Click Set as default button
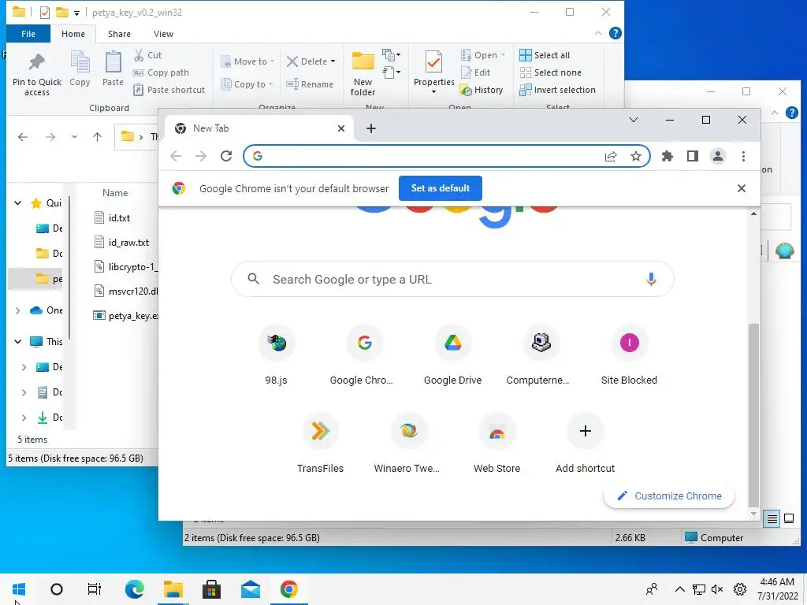The height and width of the screenshot is (605, 807). (440, 188)
